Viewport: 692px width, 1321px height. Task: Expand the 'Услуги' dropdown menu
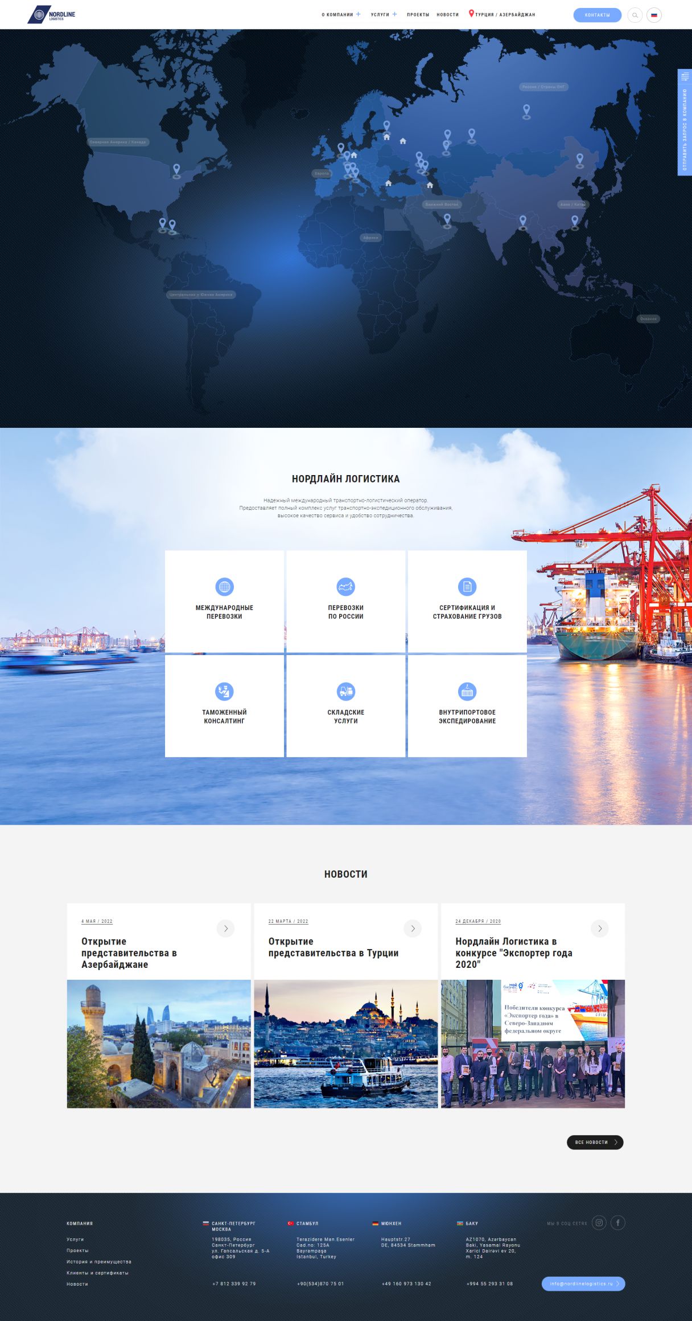pyautogui.click(x=384, y=15)
